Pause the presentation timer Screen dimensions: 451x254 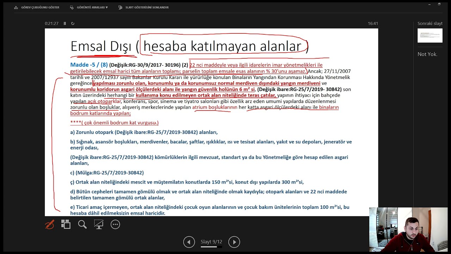click(65, 24)
